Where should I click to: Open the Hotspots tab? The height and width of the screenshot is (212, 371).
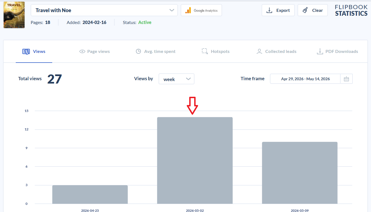215,52
